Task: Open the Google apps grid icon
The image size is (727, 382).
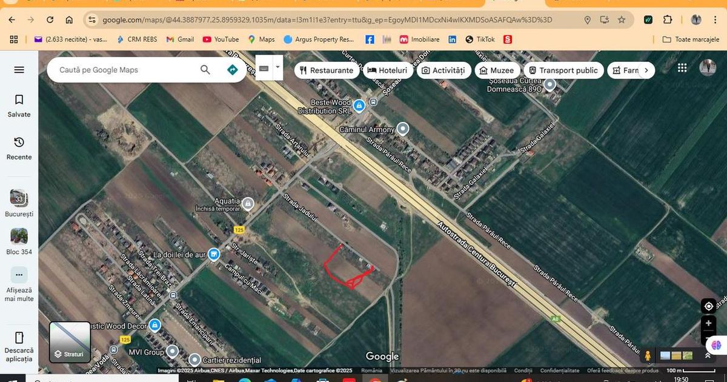Action: (x=682, y=67)
